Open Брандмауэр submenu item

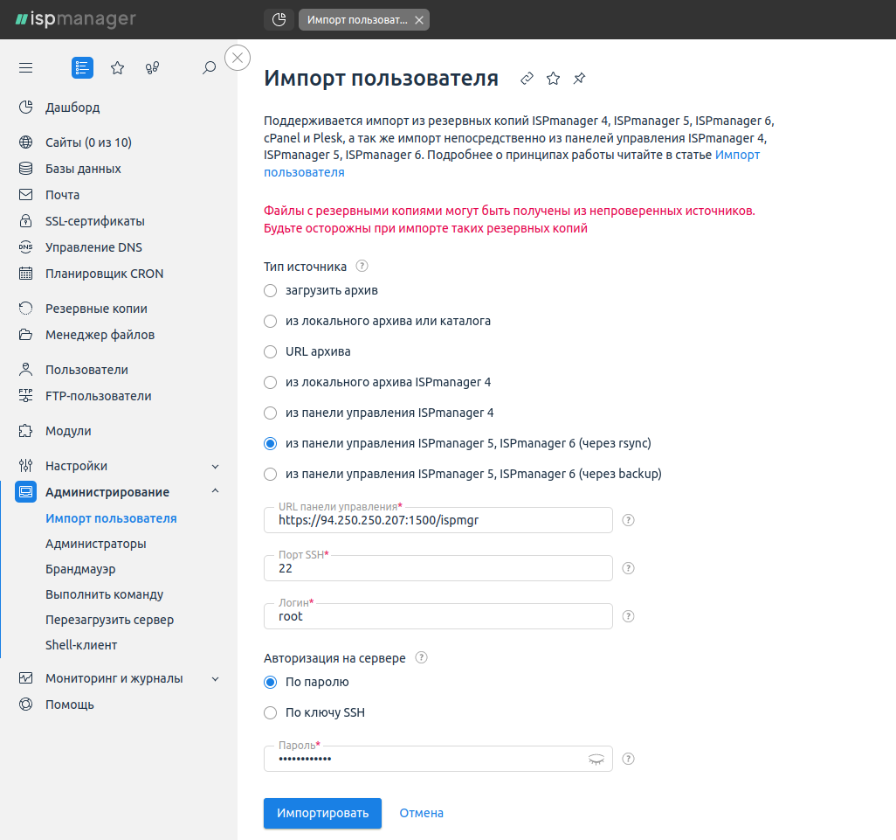click(80, 569)
